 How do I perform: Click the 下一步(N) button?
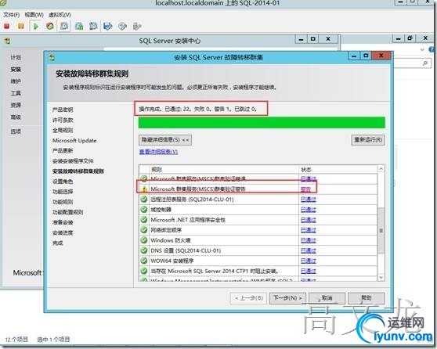click(x=287, y=298)
